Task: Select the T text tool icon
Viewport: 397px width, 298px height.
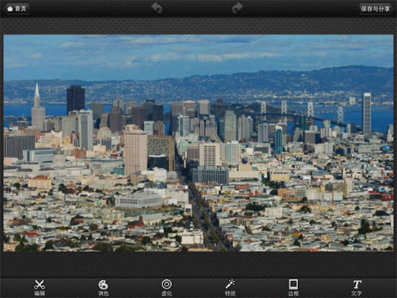Action: [357, 284]
